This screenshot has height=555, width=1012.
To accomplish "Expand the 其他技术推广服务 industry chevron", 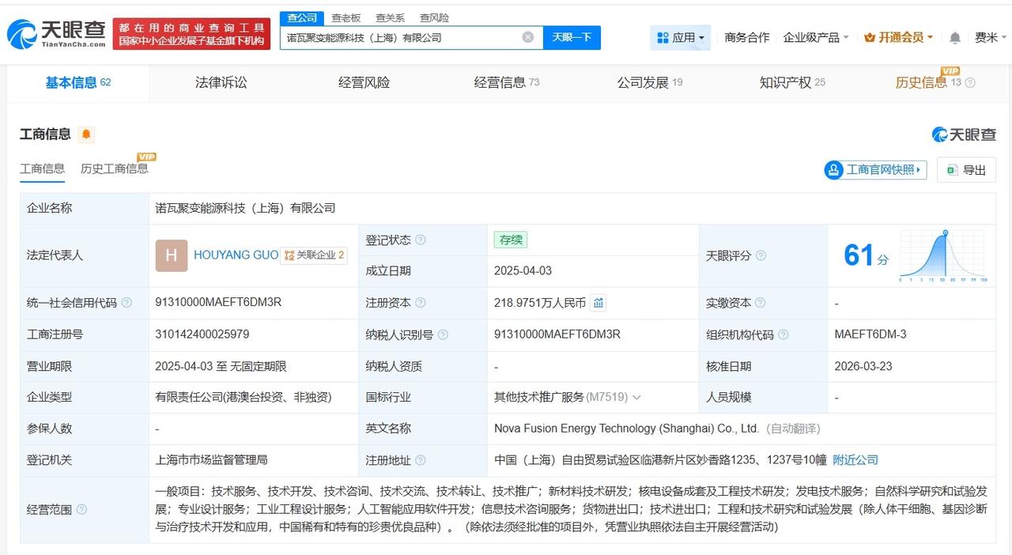I will [x=637, y=398].
